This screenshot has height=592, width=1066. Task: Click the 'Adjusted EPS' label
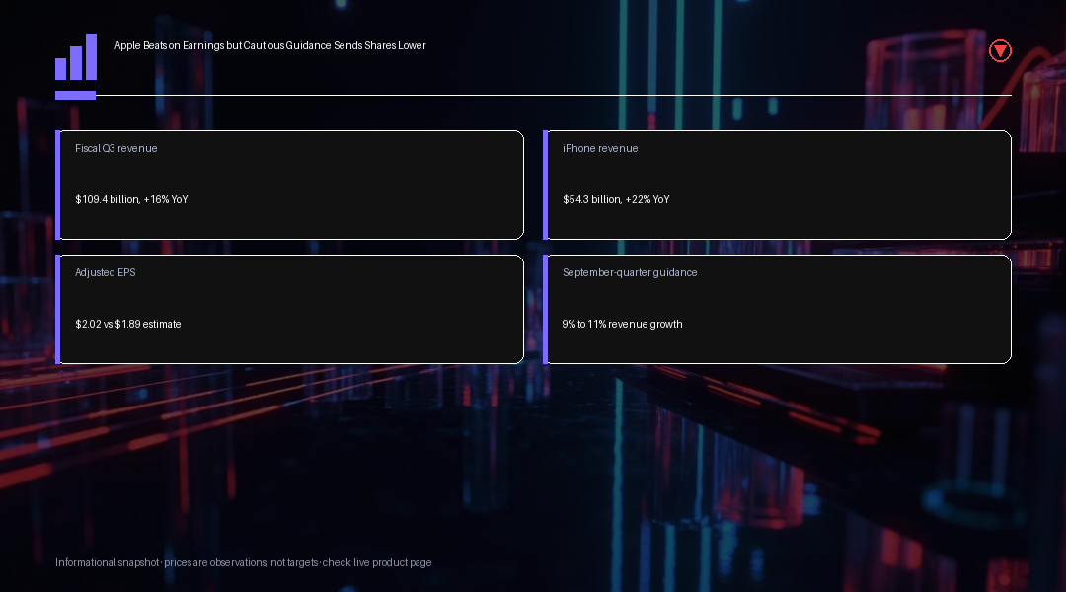[x=106, y=272]
